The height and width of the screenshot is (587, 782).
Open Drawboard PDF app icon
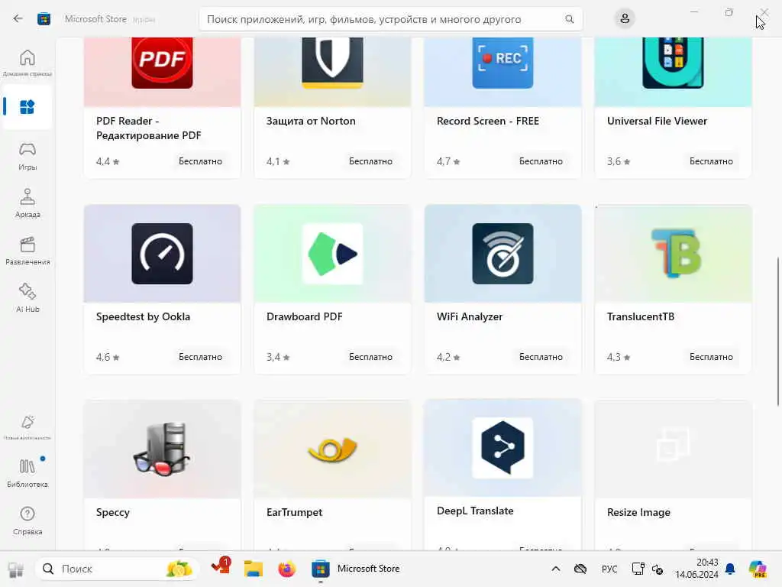tap(333, 254)
